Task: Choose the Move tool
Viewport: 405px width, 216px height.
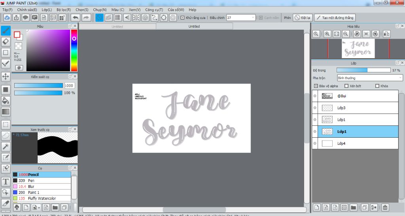Action: point(6,76)
